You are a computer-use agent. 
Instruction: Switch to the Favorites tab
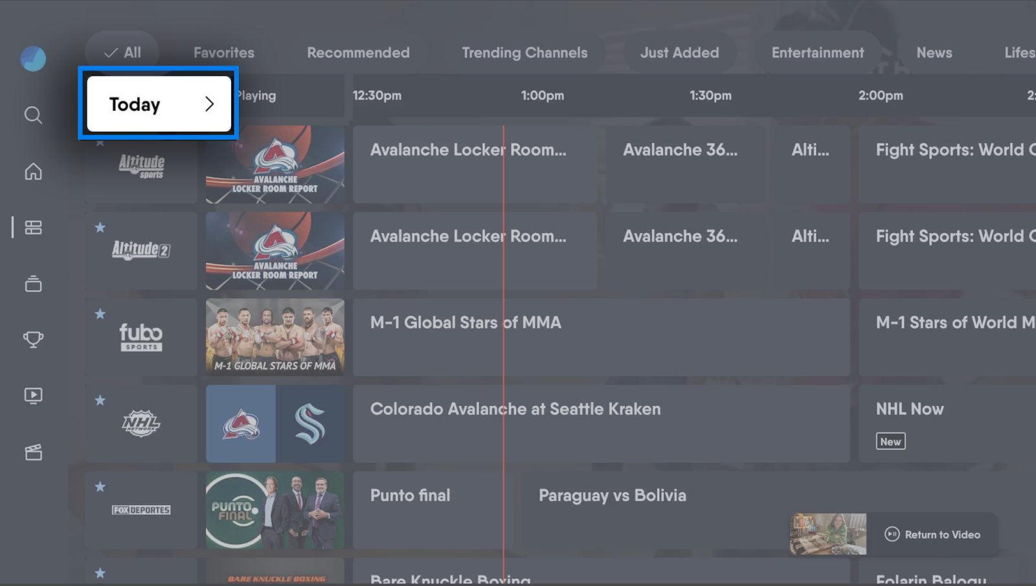pos(223,52)
